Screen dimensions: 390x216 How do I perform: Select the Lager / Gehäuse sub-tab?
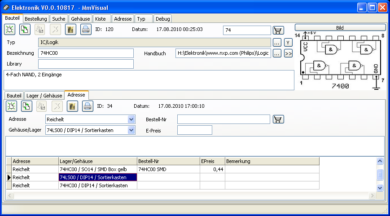coord(44,96)
